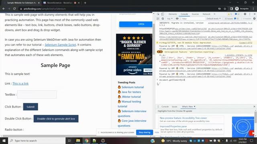Click the What's New video thumbnail

coord(243,127)
